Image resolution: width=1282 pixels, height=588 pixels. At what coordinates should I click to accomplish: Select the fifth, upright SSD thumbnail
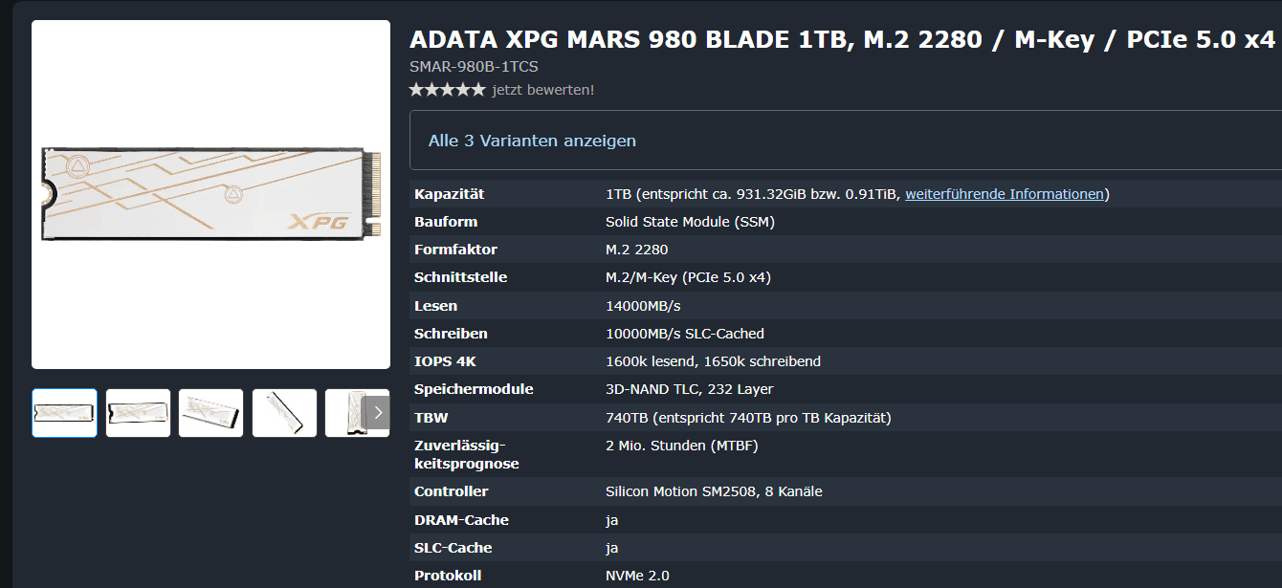[345, 413]
